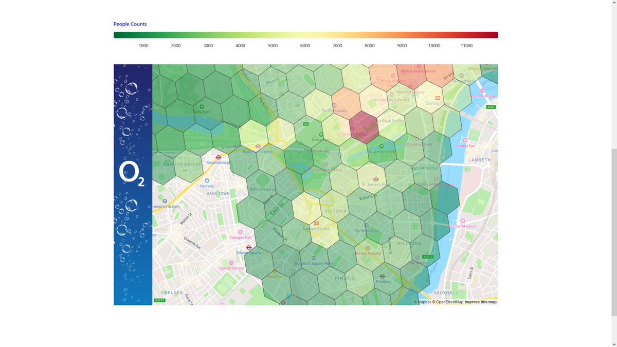Click the 9000 legend label
Image resolution: width=617 pixels, height=347 pixels.
click(x=402, y=46)
